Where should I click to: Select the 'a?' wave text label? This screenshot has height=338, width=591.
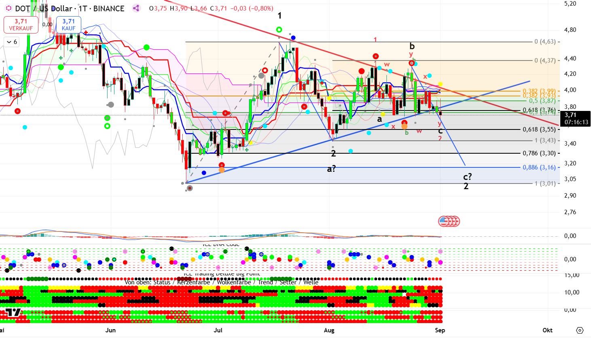tap(331, 169)
